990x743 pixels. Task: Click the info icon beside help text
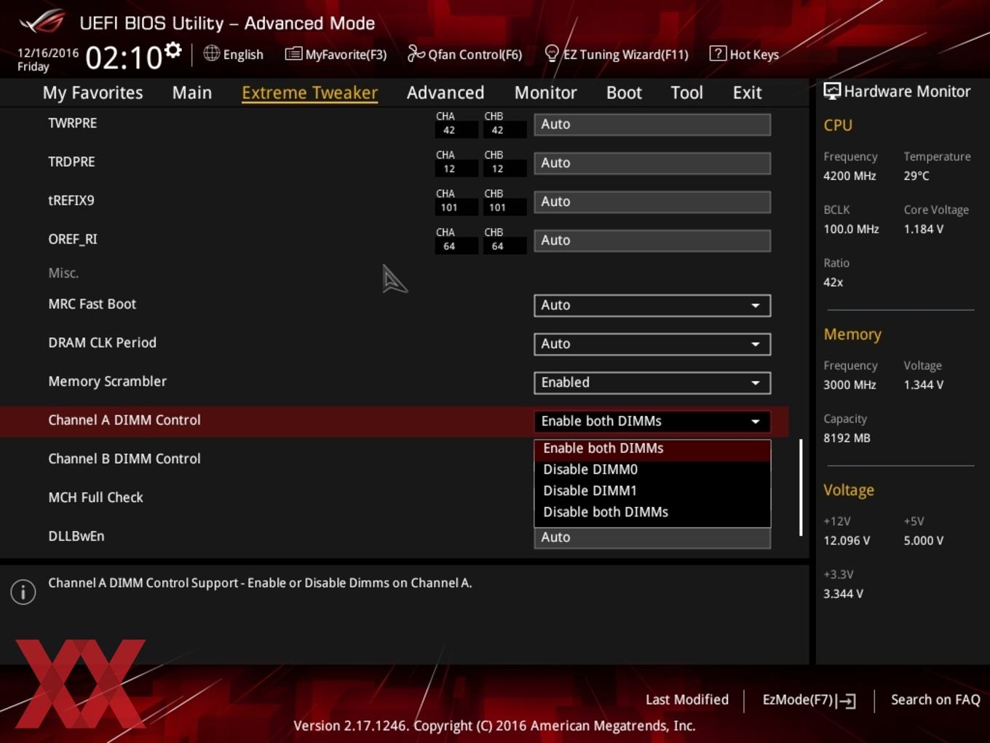[23, 592]
